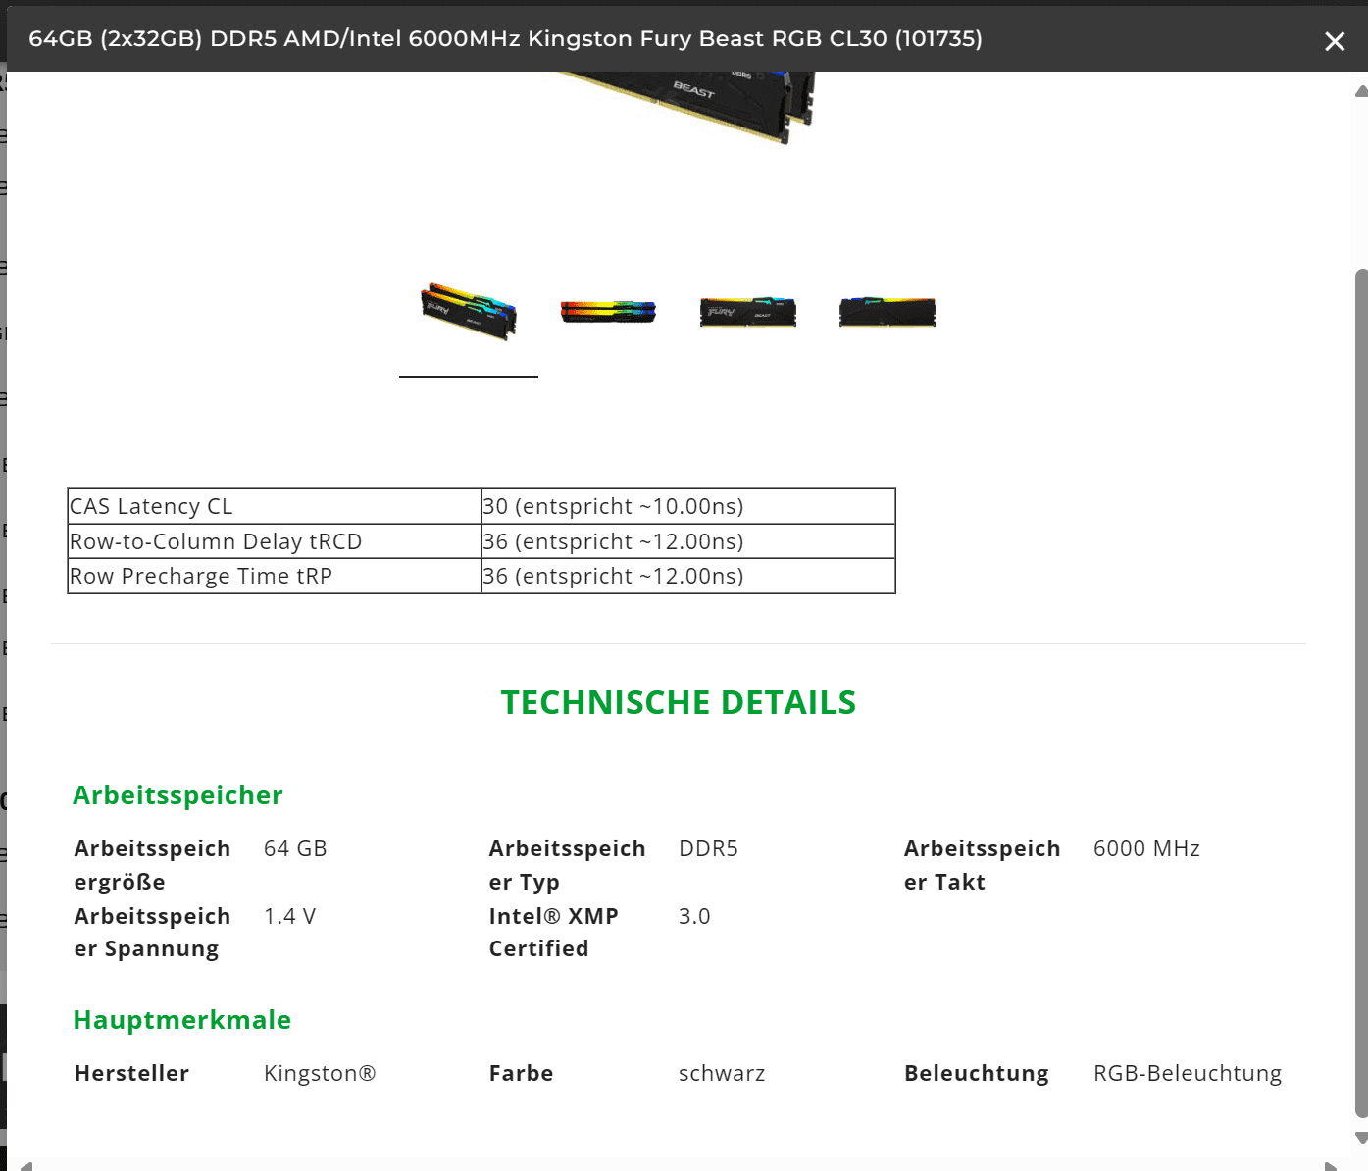Click the 'schwarz' value
This screenshot has height=1171, width=1368.
pos(722,1073)
